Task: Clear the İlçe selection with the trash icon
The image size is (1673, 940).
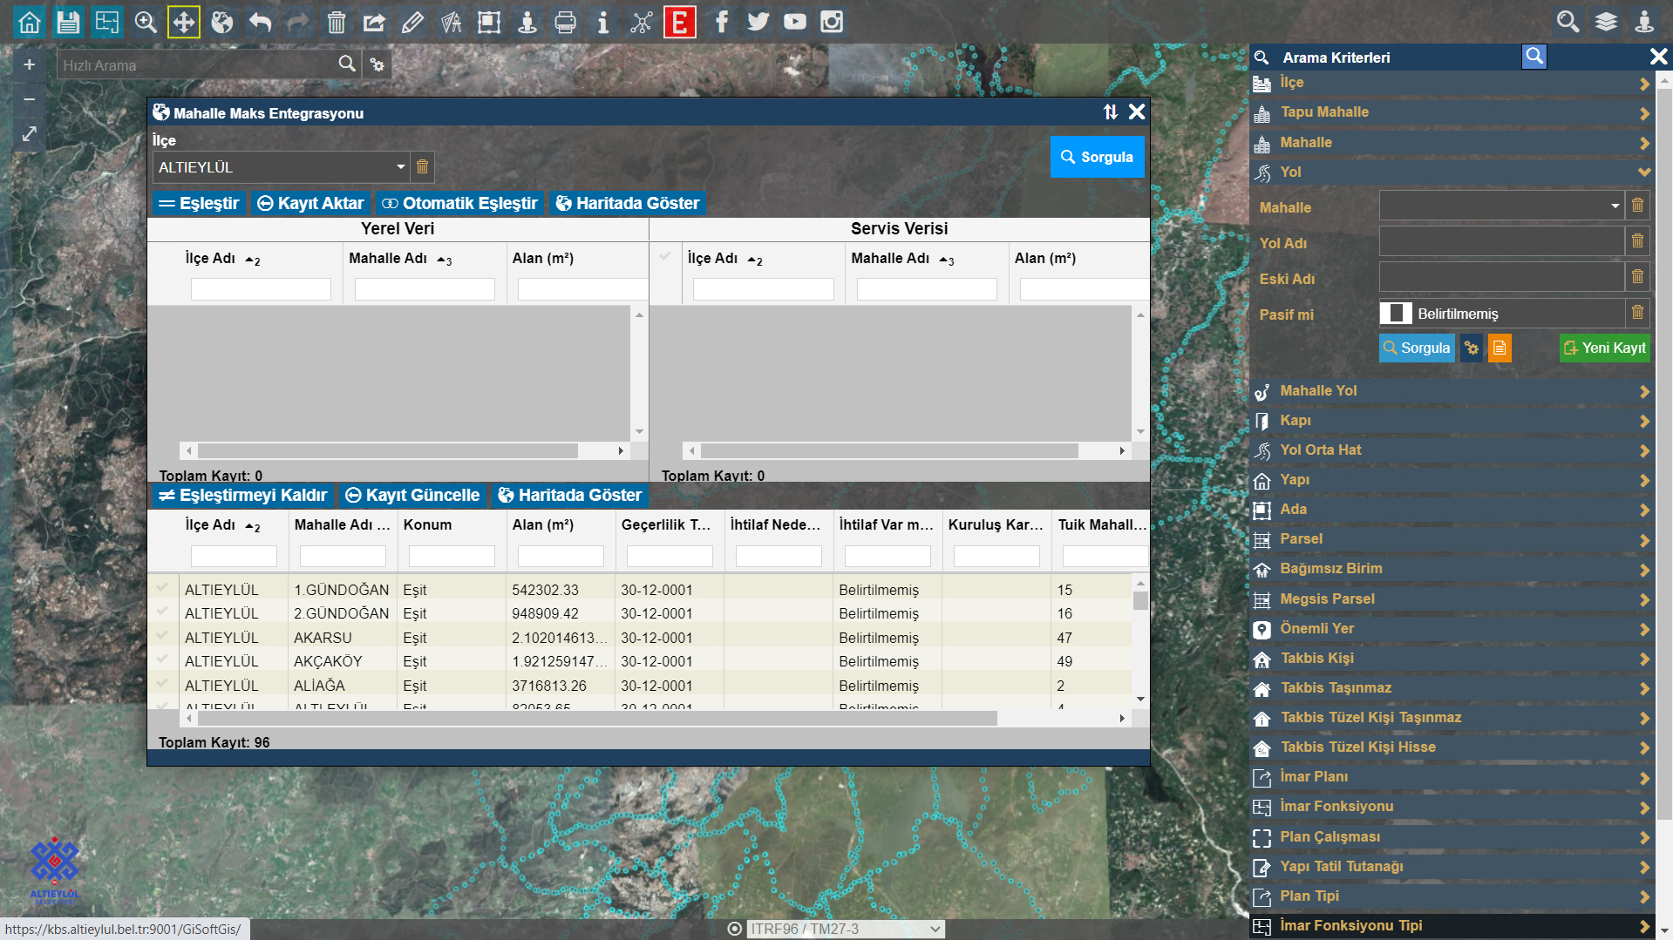Action: [422, 166]
